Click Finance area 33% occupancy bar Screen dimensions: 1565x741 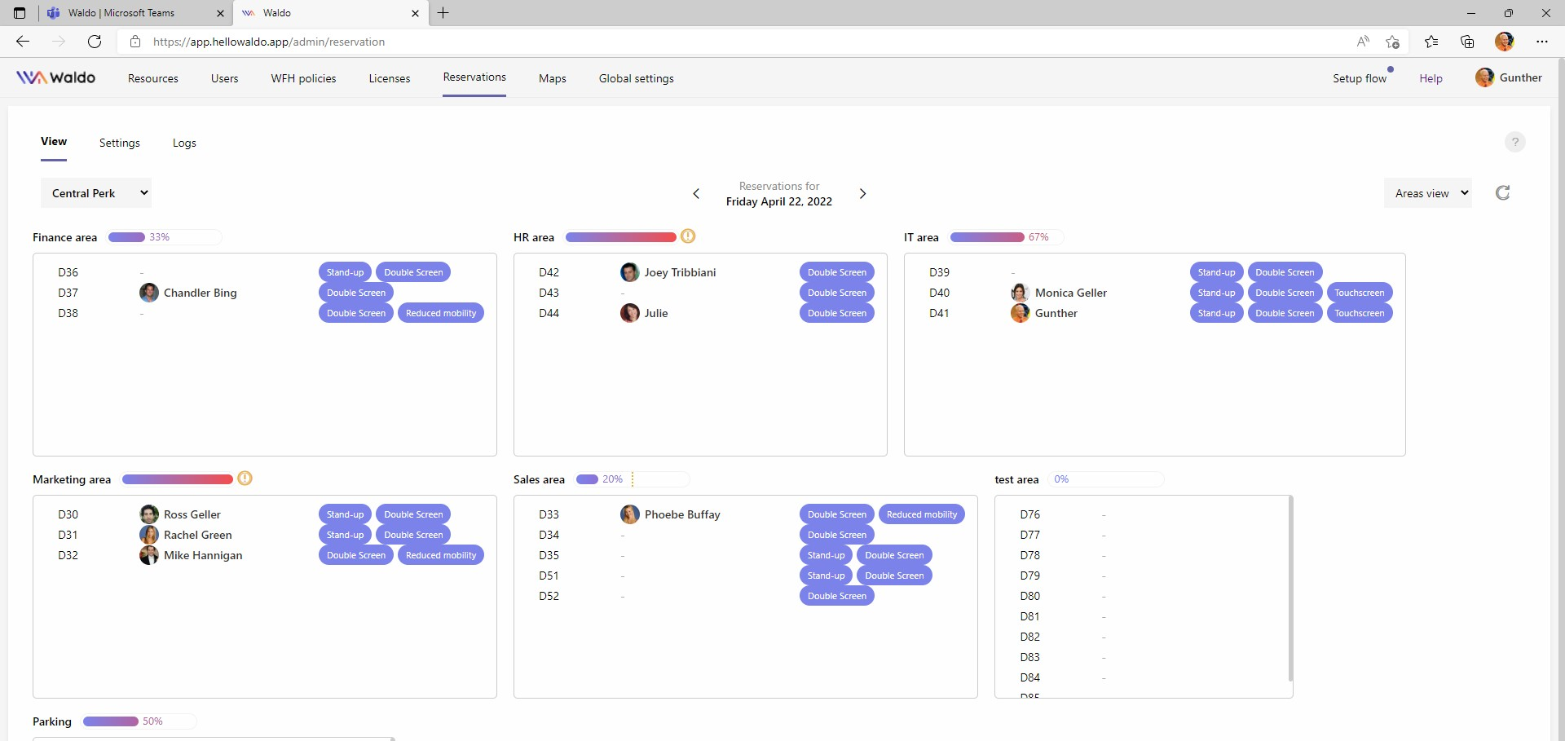(x=165, y=237)
